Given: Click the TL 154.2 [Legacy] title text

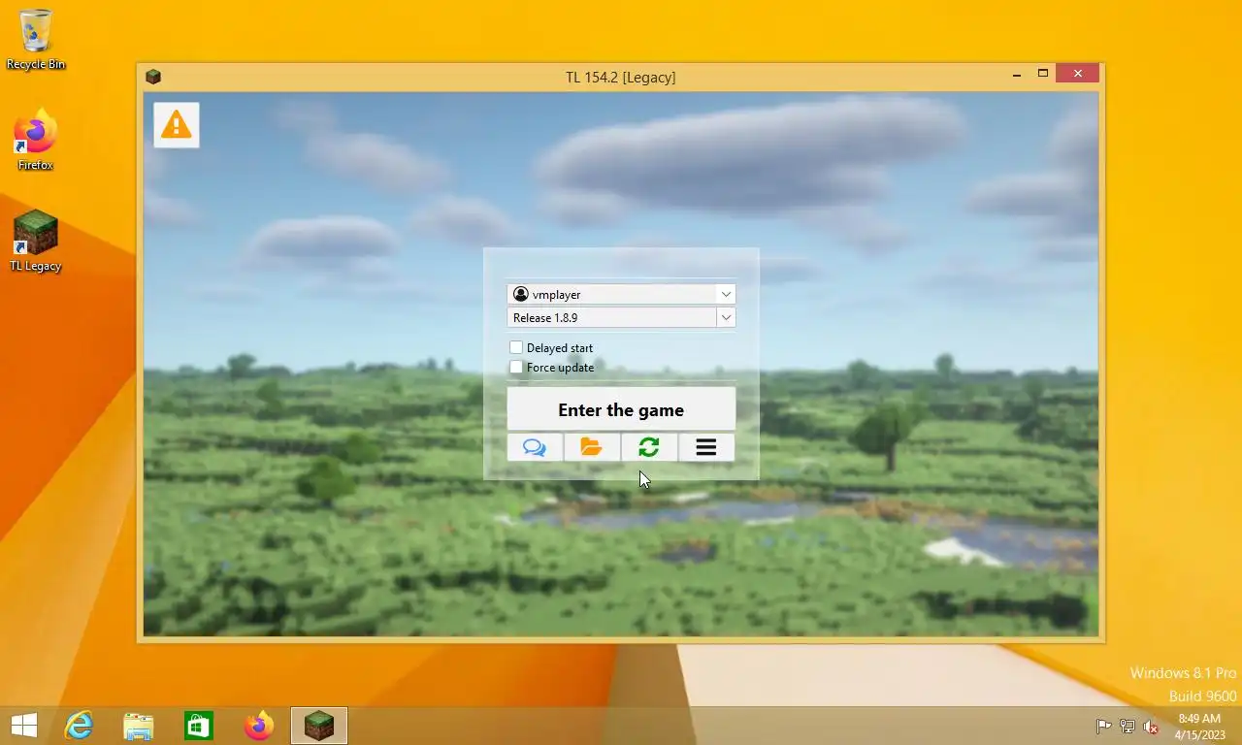Looking at the screenshot, I should (621, 77).
